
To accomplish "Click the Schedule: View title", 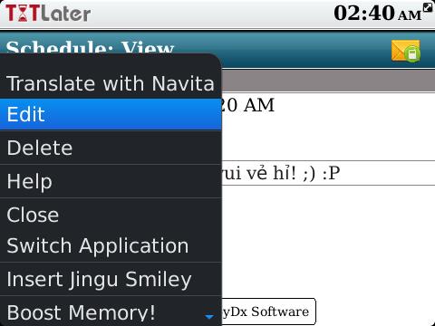I will point(90,48).
